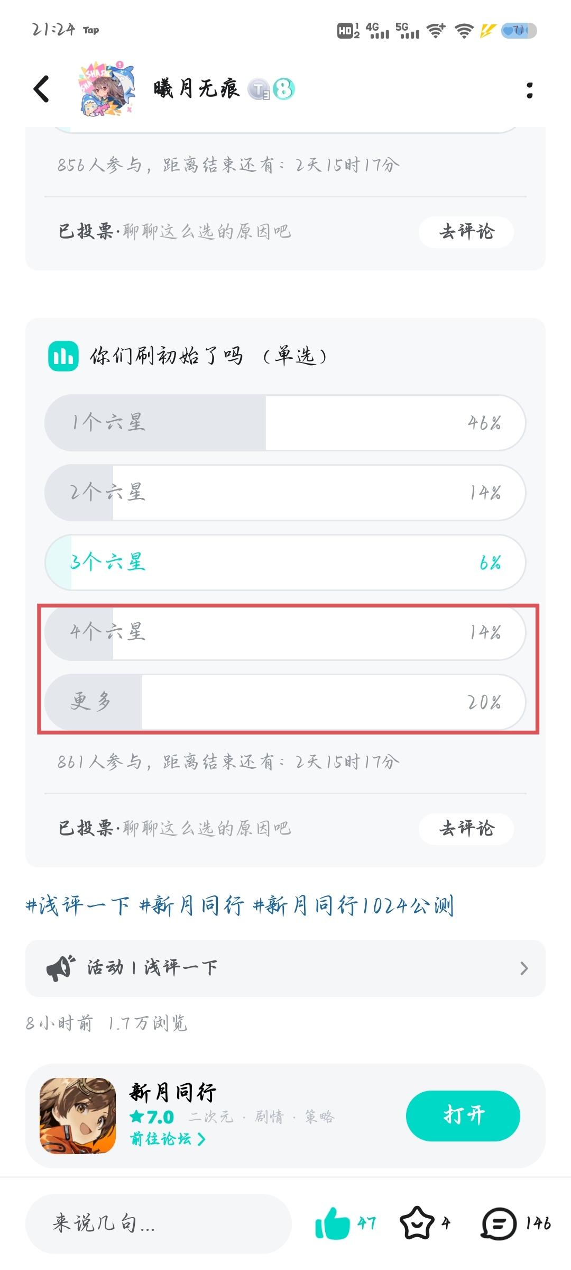Tap the thumbs-up like icon
This screenshot has height=1270, width=571.
pyautogui.click(x=332, y=1223)
